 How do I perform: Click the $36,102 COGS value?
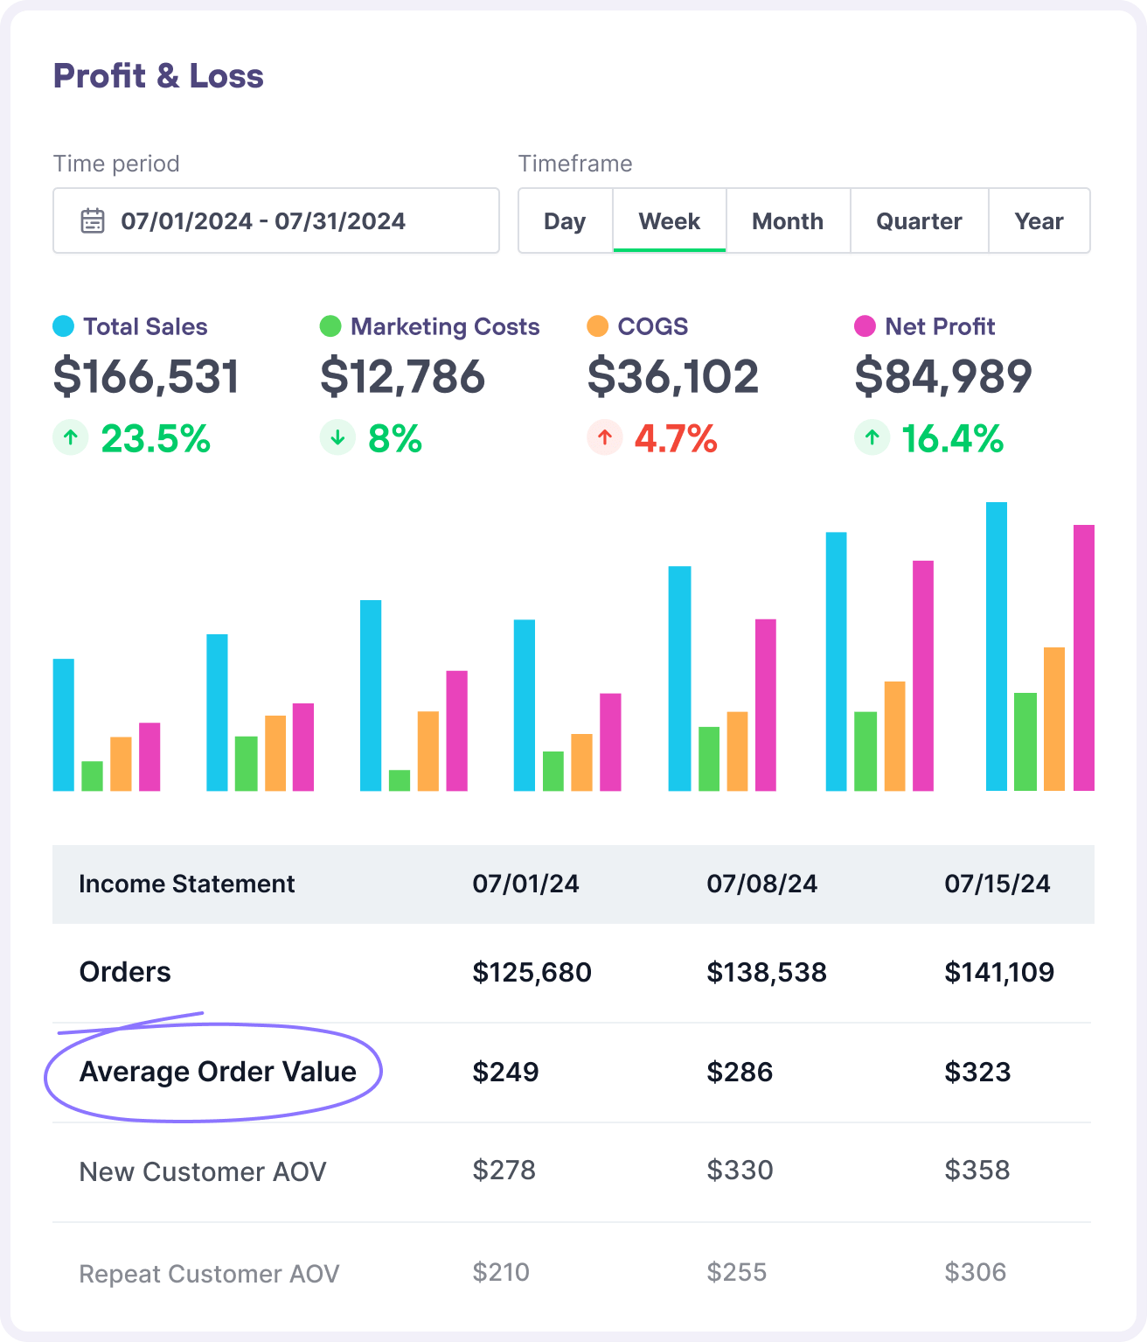(673, 377)
